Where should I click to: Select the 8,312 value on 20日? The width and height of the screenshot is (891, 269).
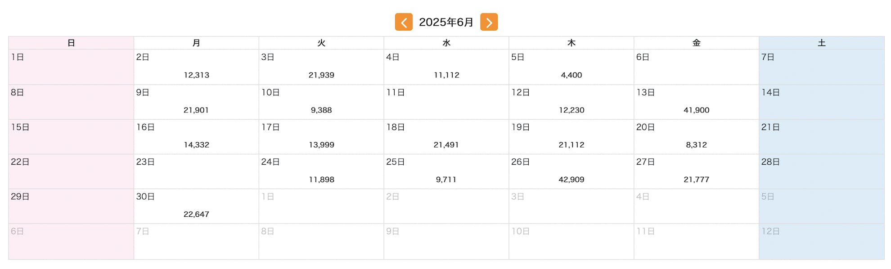tap(696, 145)
